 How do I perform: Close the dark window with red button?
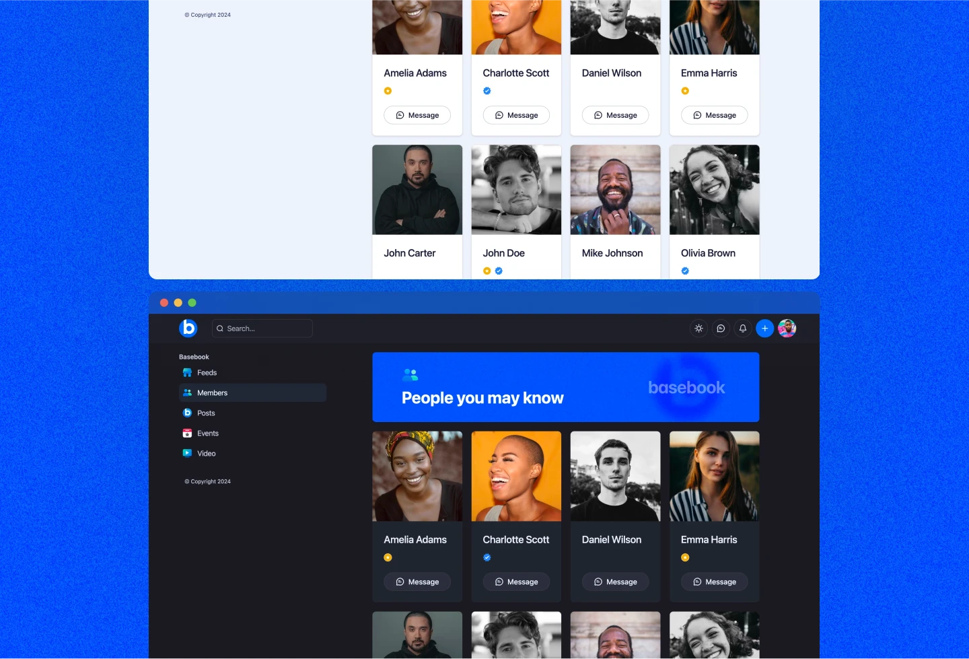(164, 303)
